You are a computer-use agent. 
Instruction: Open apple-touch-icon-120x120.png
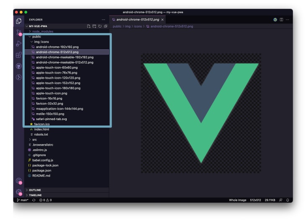click(x=67, y=78)
